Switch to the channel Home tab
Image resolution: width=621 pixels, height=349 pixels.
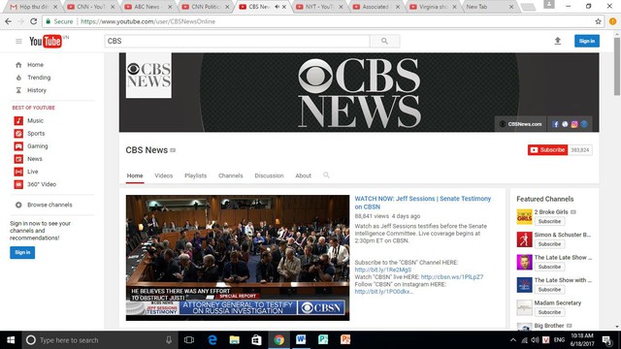click(x=135, y=175)
